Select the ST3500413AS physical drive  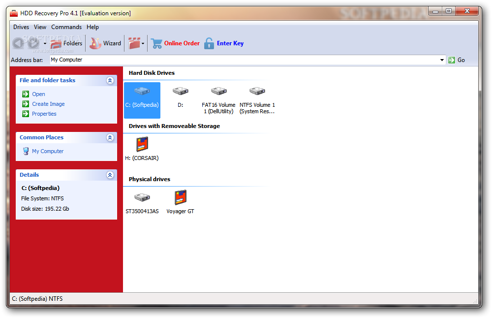coord(142,203)
